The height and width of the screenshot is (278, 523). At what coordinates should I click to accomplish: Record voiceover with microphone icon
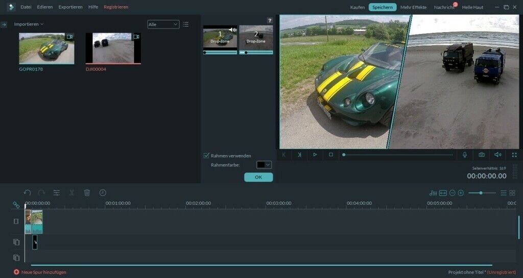point(465,154)
